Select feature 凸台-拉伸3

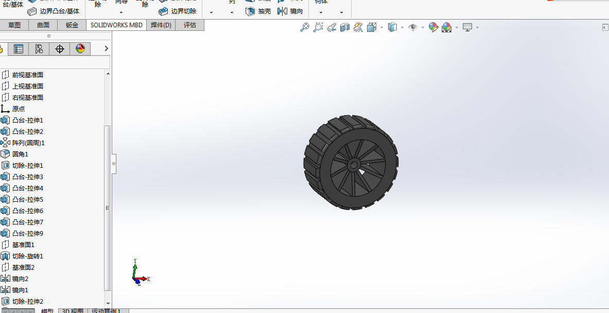tap(28, 177)
